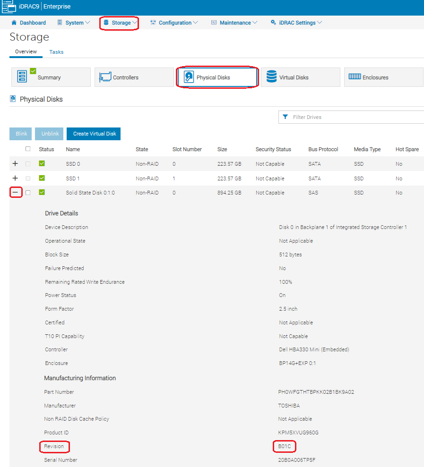Open the Virtual Disks tile
The image size is (424, 467).
[x=301, y=77]
